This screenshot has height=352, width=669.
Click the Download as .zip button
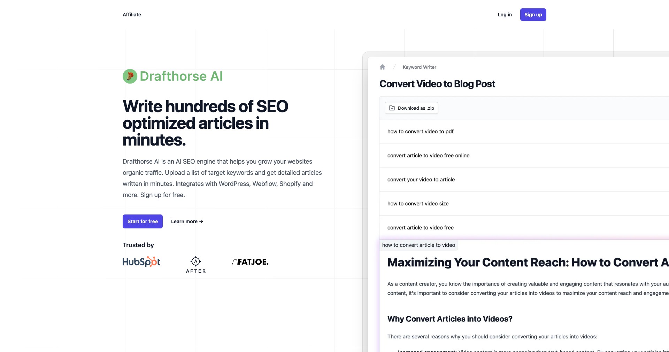tap(412, 108)
